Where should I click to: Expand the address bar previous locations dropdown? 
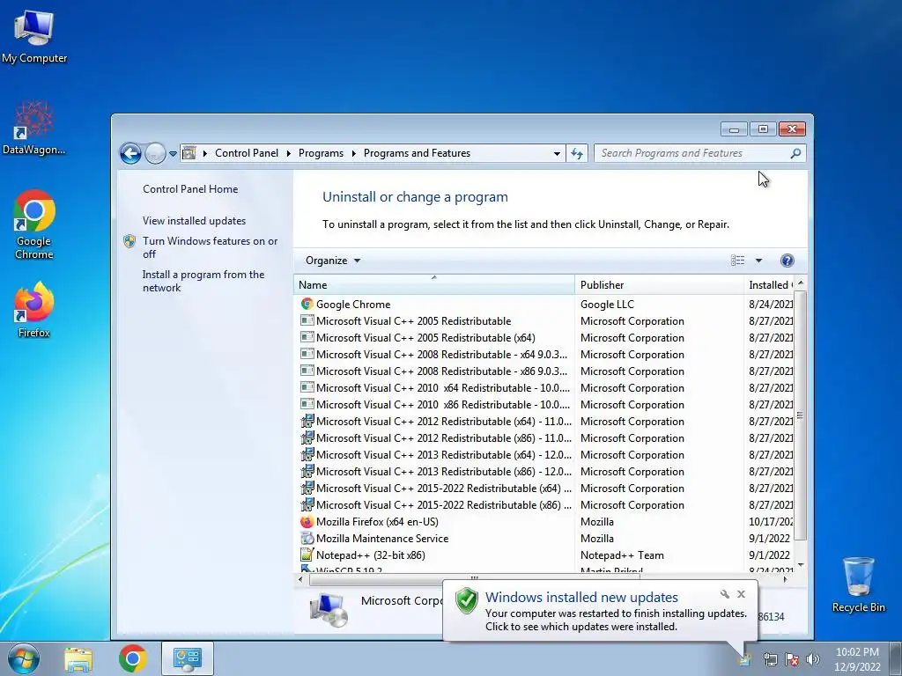click(x=557, y=153)
